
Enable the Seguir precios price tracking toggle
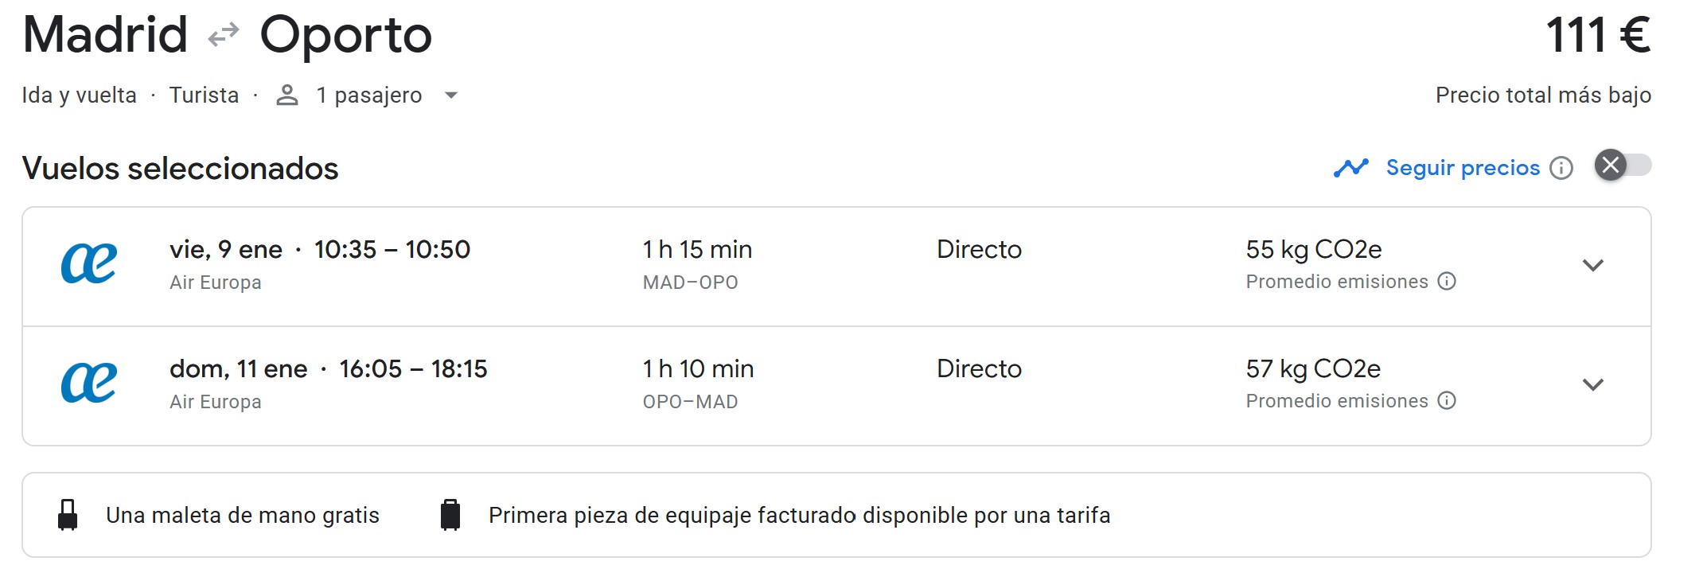(1623, 166)
